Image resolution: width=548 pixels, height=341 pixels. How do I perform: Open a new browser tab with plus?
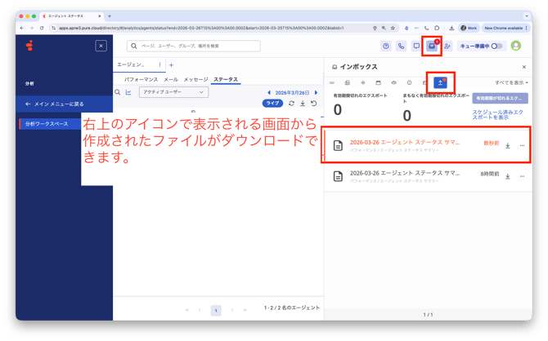pyautogui.click(x=110, y=16)
